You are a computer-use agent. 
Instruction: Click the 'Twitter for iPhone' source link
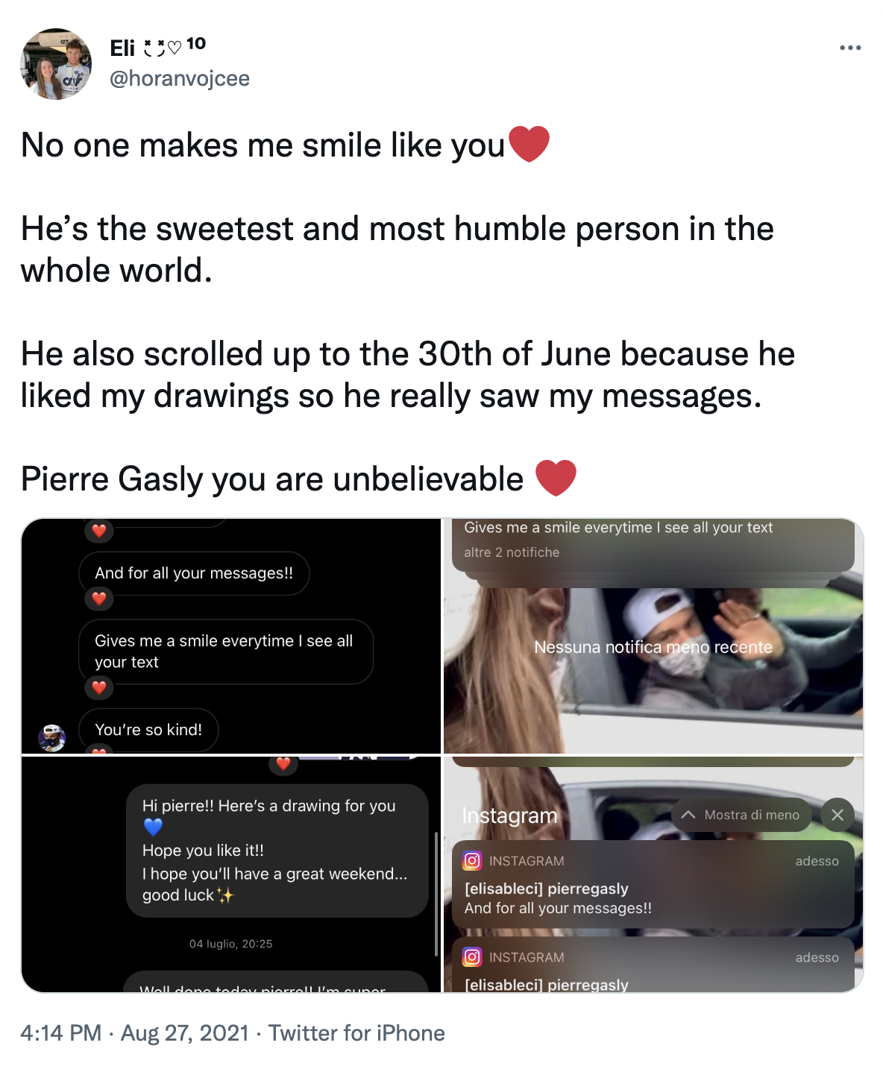pos(357,1033)
